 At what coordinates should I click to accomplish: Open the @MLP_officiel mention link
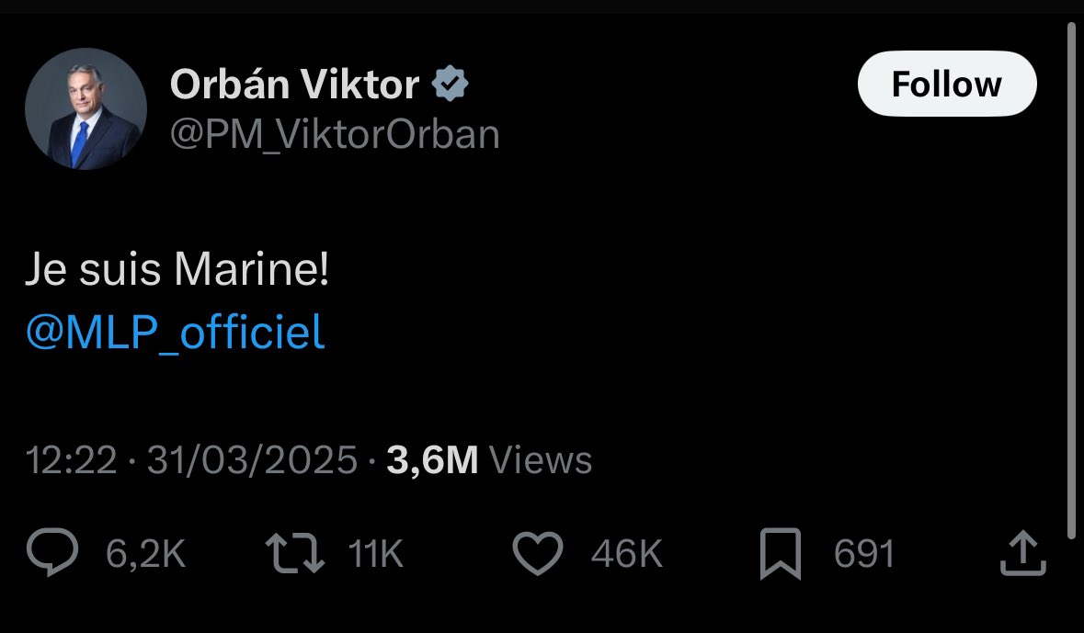[x=175, y=333]
